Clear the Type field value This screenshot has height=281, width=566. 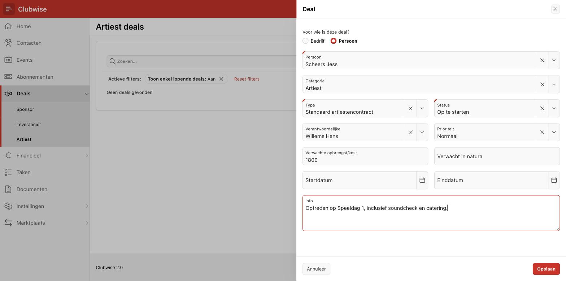pos(410,108)
